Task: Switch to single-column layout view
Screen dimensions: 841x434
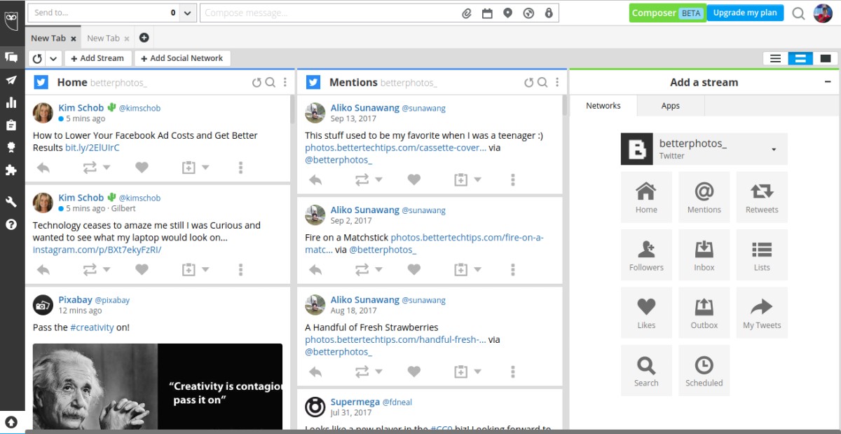Action: point(825,58)
